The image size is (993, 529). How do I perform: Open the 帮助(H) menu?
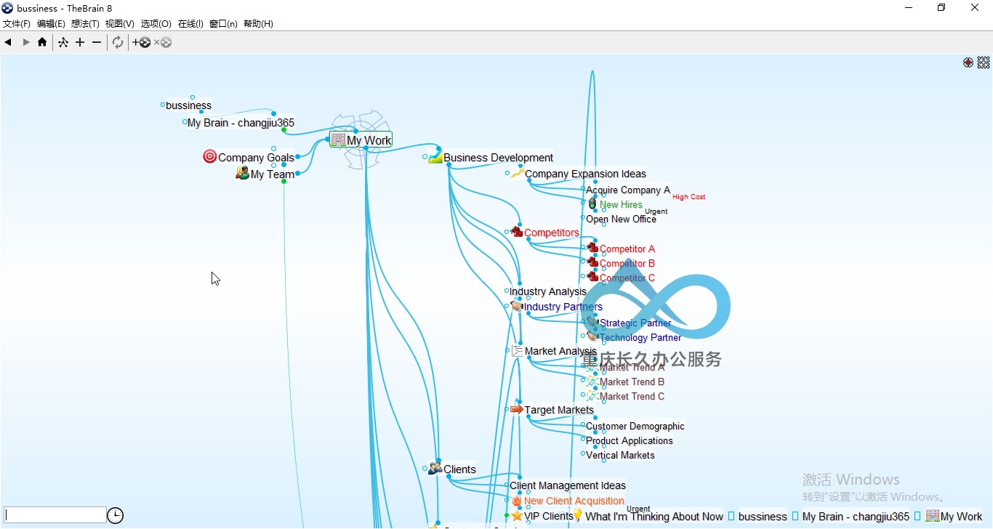click(258, 24)
